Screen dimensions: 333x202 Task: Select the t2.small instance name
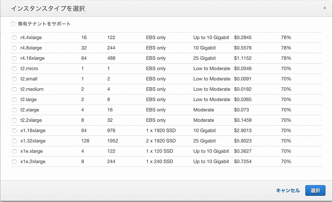(29, 79)
